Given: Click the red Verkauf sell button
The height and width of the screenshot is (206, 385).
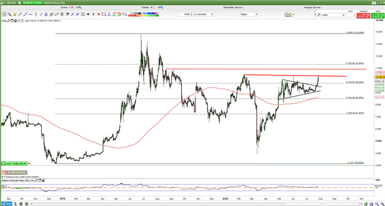Looking at the screenshot, I should coord(363,16).
